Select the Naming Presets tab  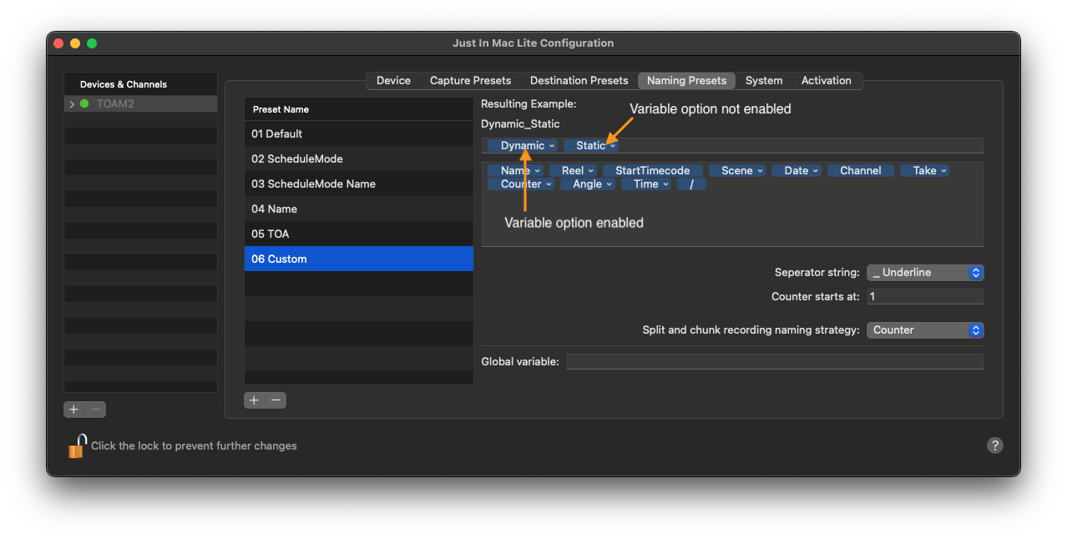pyautogui.click(x=686, y=81)
